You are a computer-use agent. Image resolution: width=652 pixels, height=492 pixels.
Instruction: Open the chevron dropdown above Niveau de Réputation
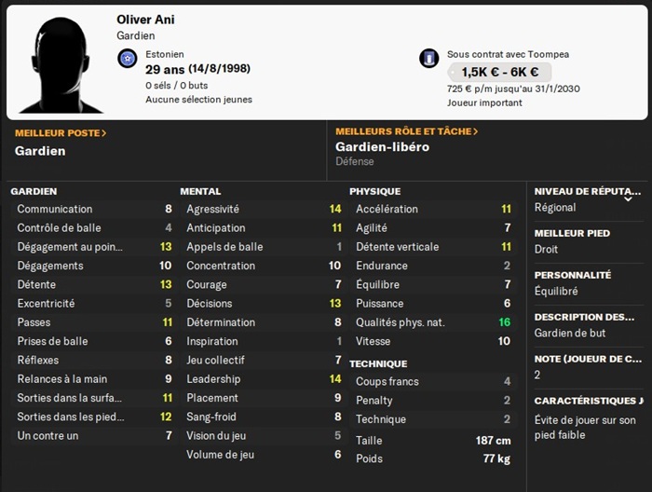[x=628, y=198]
